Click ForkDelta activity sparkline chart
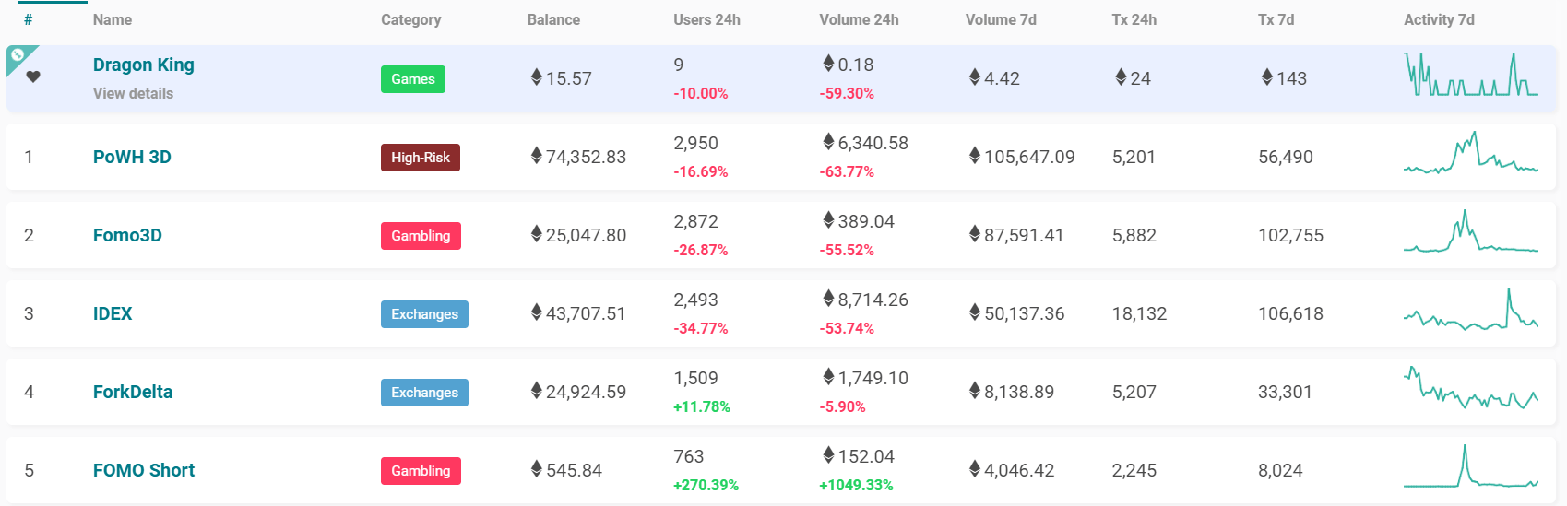Viewport: 1567px width, 506px height. 1471,388
